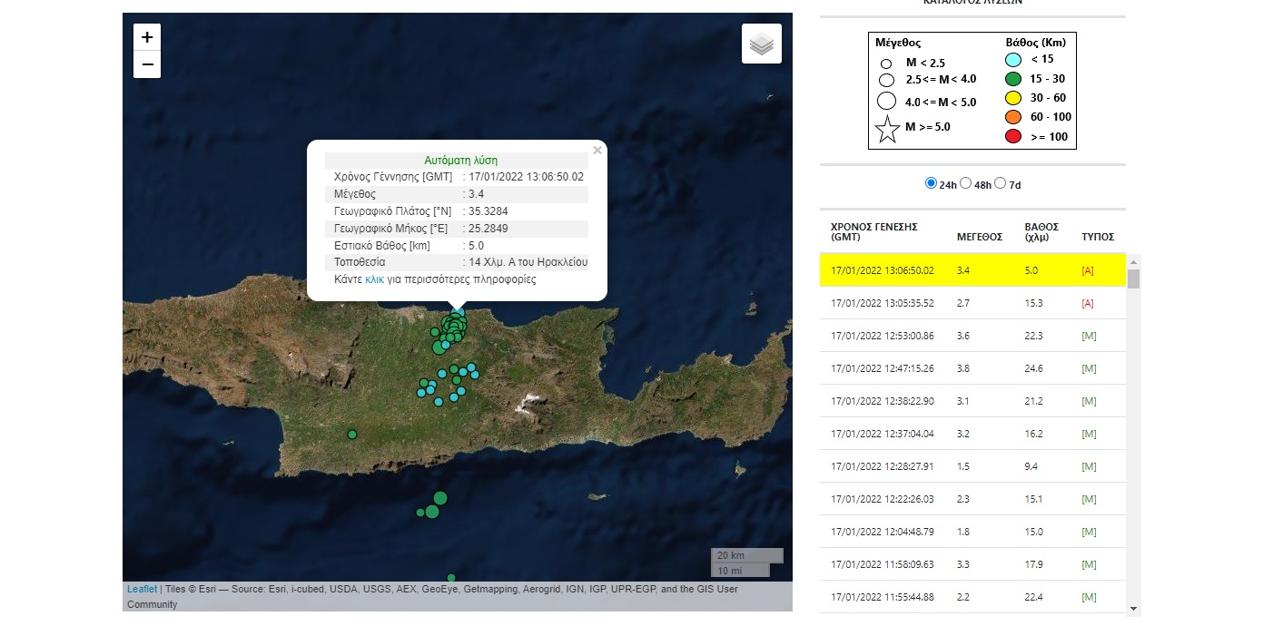Viewport: 1263px width, 626px height.
Task: Click the cyan "< 15" depth legend swatch
Action: coord(1013,60)
